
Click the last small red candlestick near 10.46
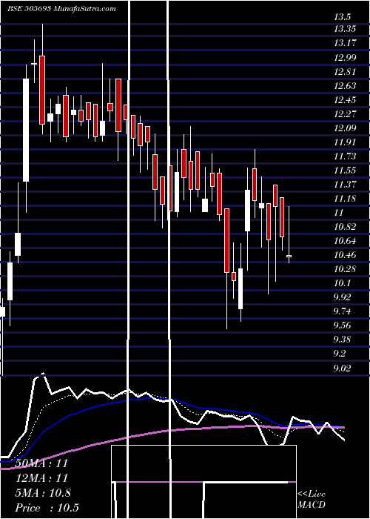(289, 256)
